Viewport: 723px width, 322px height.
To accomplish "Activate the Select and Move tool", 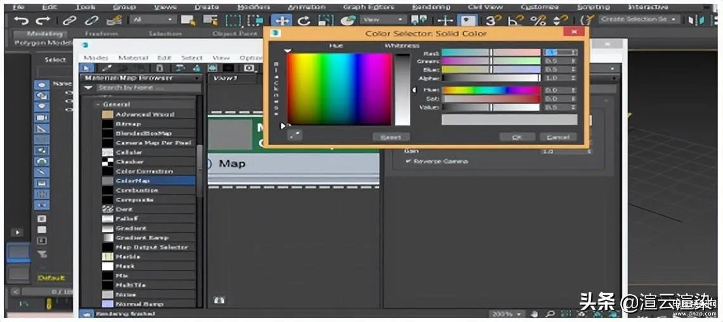I will (281, 21).
